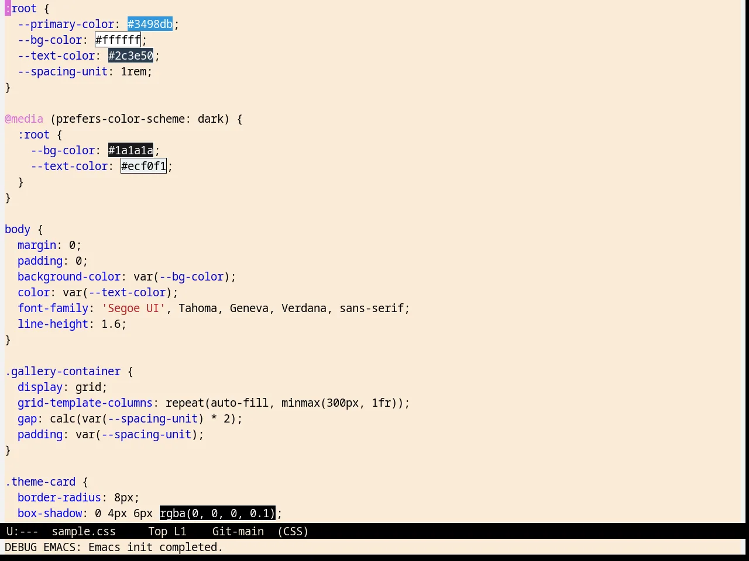Screen dimensions: 749x561
Task: Click the color property in body
Action: click(34, 292)
